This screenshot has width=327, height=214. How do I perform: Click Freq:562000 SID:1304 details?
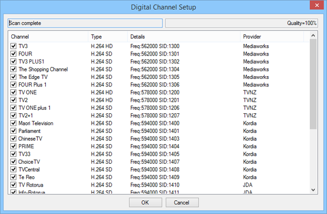point(155,69)
